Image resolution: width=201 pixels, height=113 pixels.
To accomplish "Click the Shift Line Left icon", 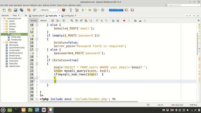I will pos(113,21).
